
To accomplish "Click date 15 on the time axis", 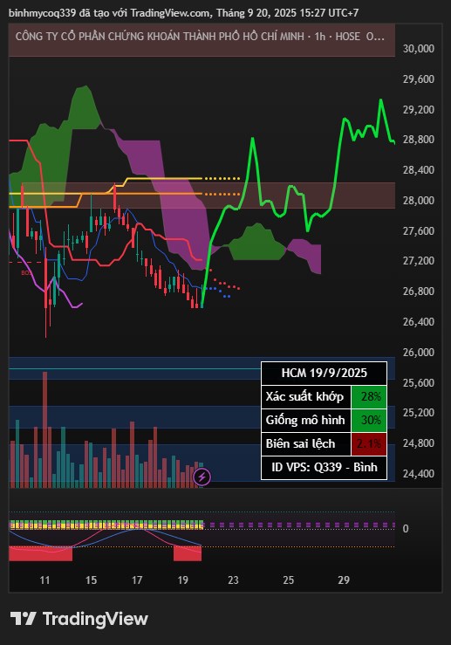I will (x=91, y=580).
